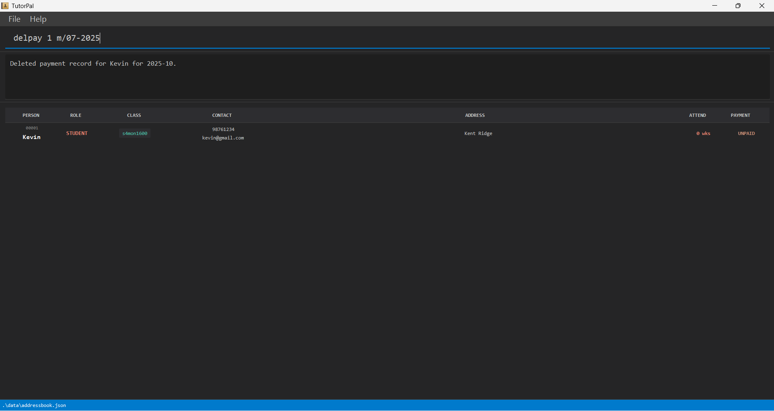Click the 0 wks attendance value

pyautogui.click(x=703, y=133)
